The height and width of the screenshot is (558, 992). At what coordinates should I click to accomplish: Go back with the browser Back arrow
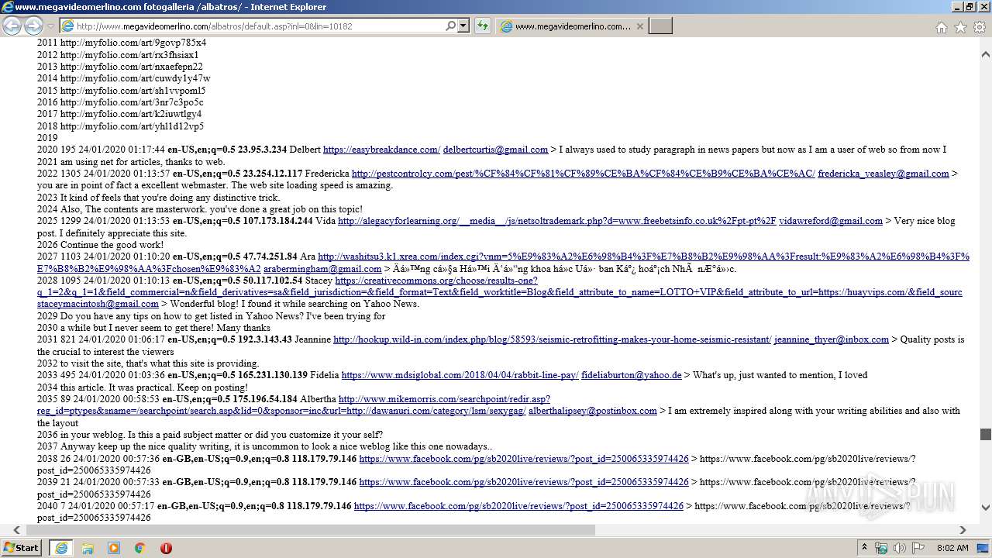pos(12,26)
